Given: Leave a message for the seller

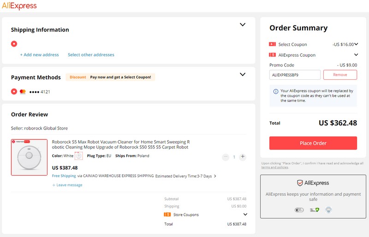Looking at the screenshot, I should (x=67, y=185).
